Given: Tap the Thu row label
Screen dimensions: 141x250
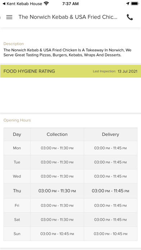Looking at the screenshot, I should [x=17, y=191].
